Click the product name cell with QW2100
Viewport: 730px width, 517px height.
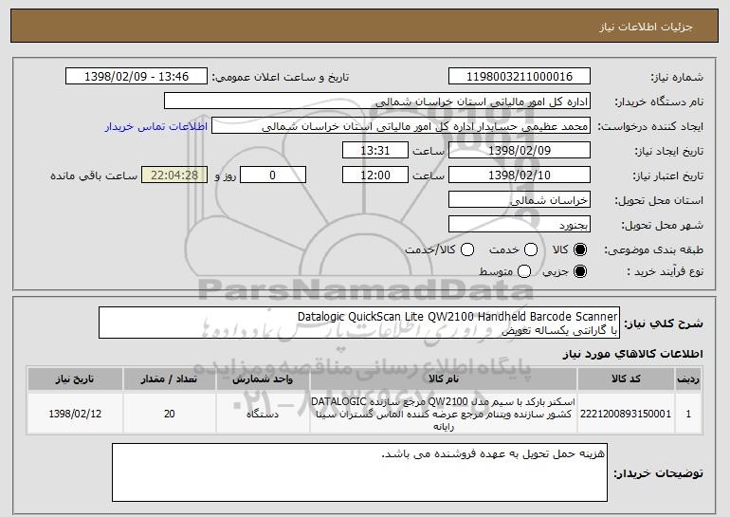pyautogui.click(x=444, y=414)
